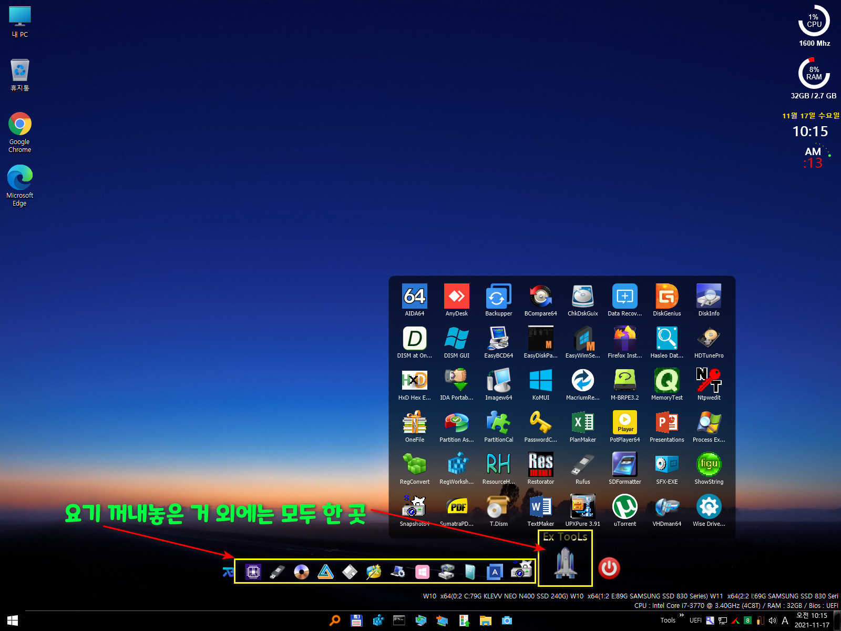
Task: Open the DiskInfo icon
Action: [709, 297]
